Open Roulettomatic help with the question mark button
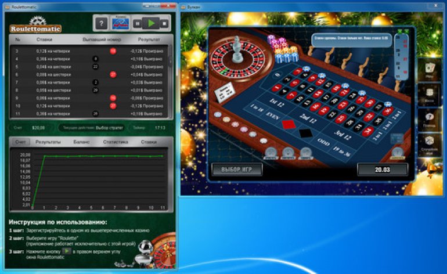Viewport: 447px width, 274px height. (102, 23)
